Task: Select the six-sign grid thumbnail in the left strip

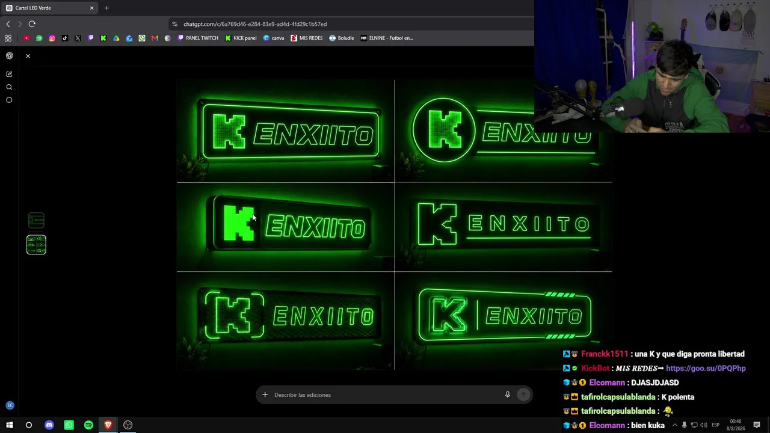Action: tap(36, 245)
